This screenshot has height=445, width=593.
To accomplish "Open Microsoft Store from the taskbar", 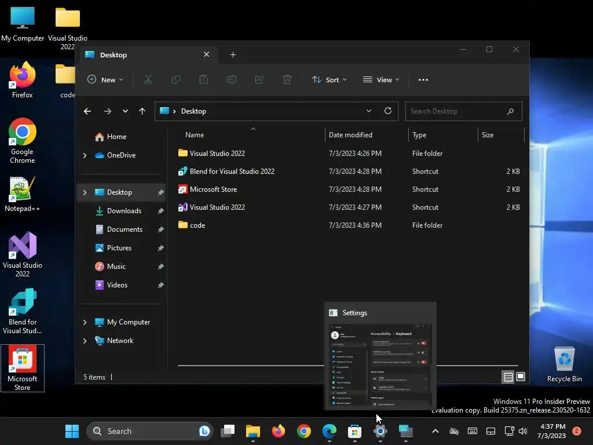I will tap(355, 431).
